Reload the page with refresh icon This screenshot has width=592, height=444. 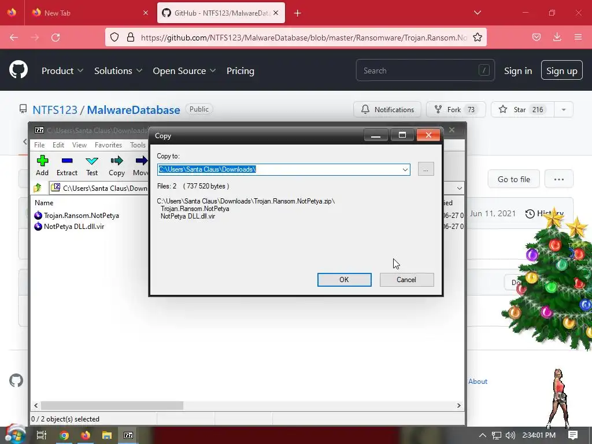point(55,37)
